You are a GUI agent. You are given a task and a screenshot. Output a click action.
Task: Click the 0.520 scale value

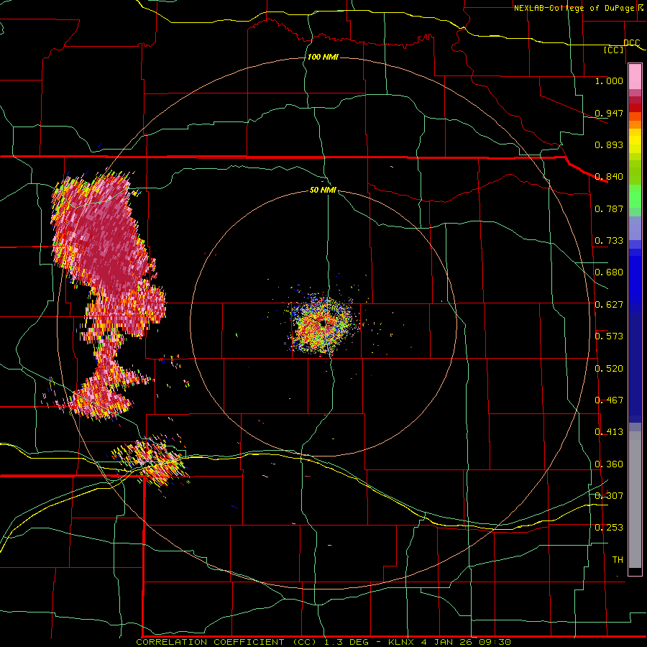pyautogui.click(x=609, y=369)
